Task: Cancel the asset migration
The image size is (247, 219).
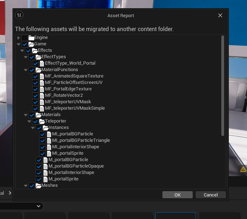Action: [x=211, y=195]
